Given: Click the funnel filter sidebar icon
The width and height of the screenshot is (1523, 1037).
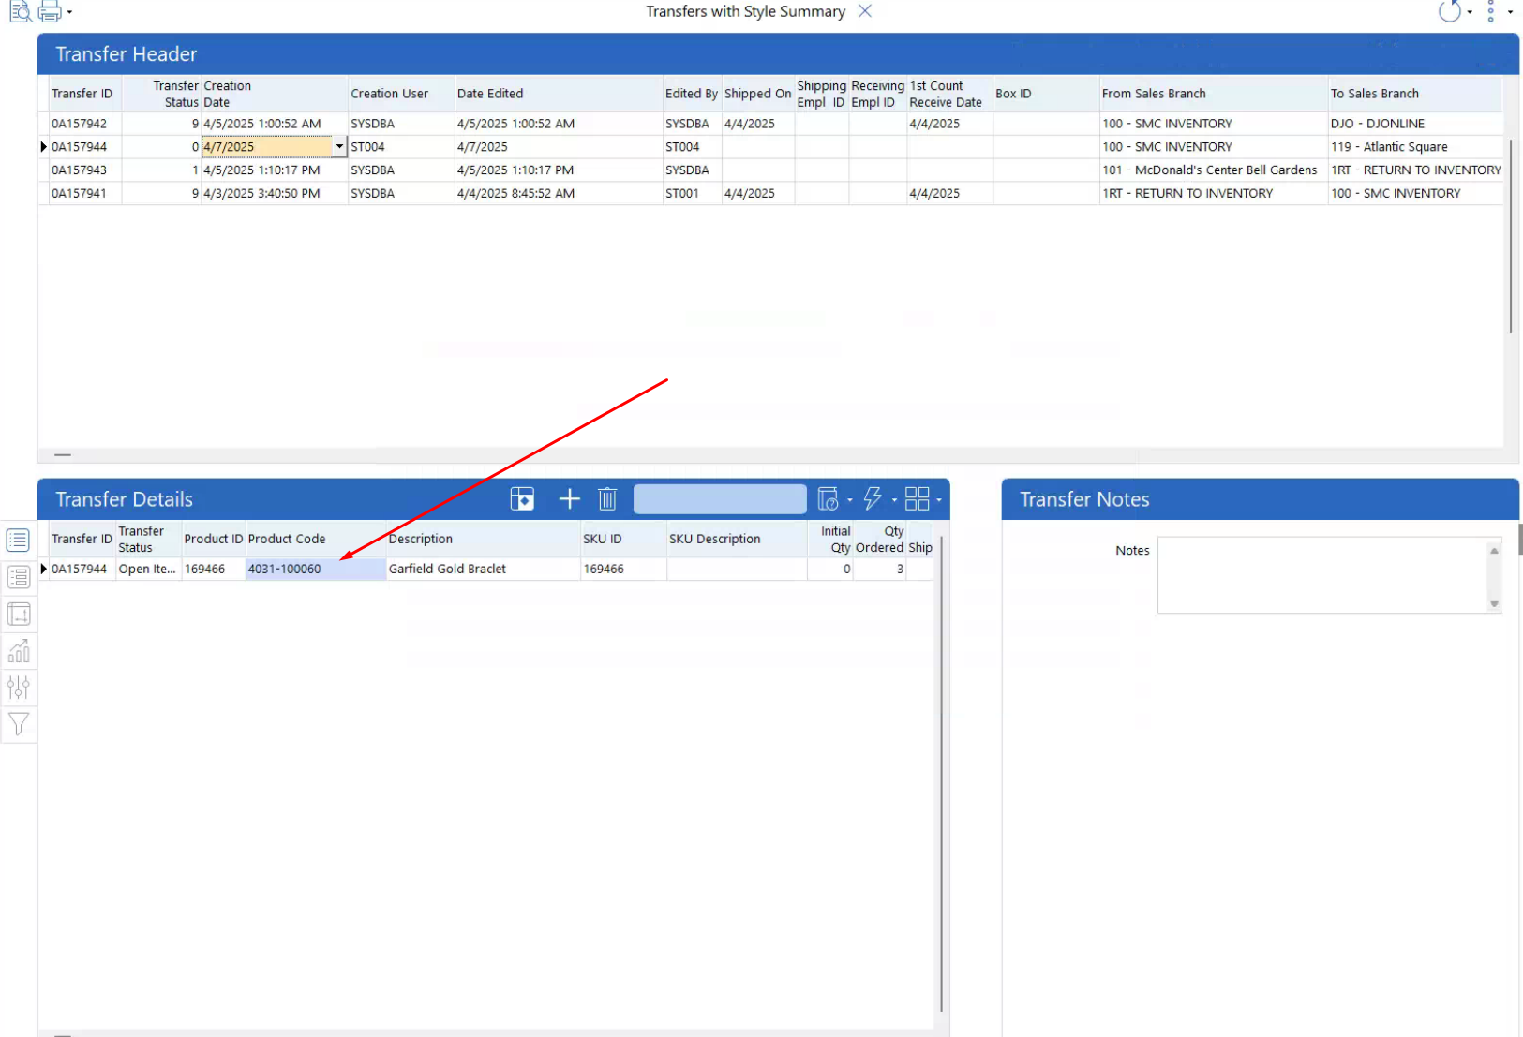Looking at the screenshot, I should [x=18, y=724].
